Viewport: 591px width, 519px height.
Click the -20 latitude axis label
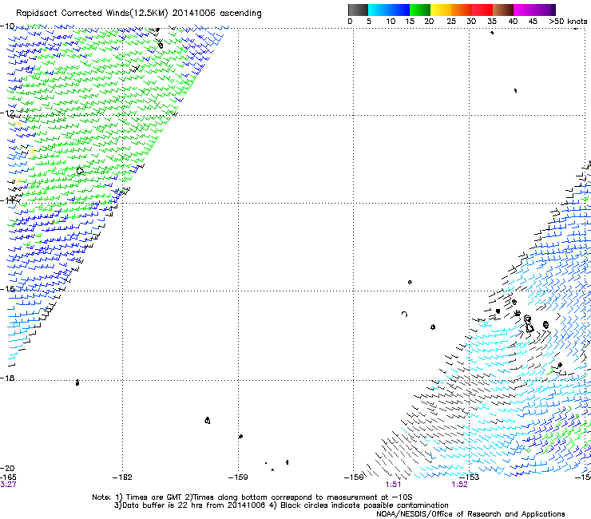(7, 468)
